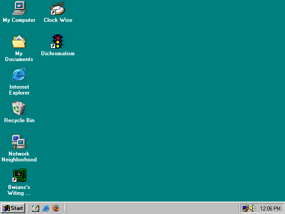Click the "My Computer" label text
Image resolution: width=285 pixels, height=214 pixels.
pyautogui.click(x=19, y=20)
